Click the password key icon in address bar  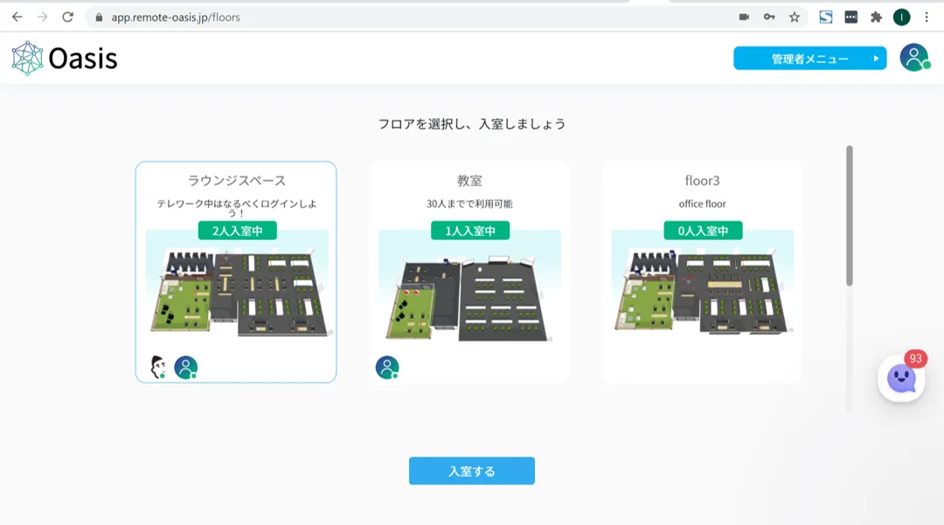coord(769,17)
